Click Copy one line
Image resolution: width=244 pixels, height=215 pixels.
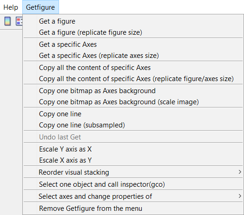coord(133,114)
